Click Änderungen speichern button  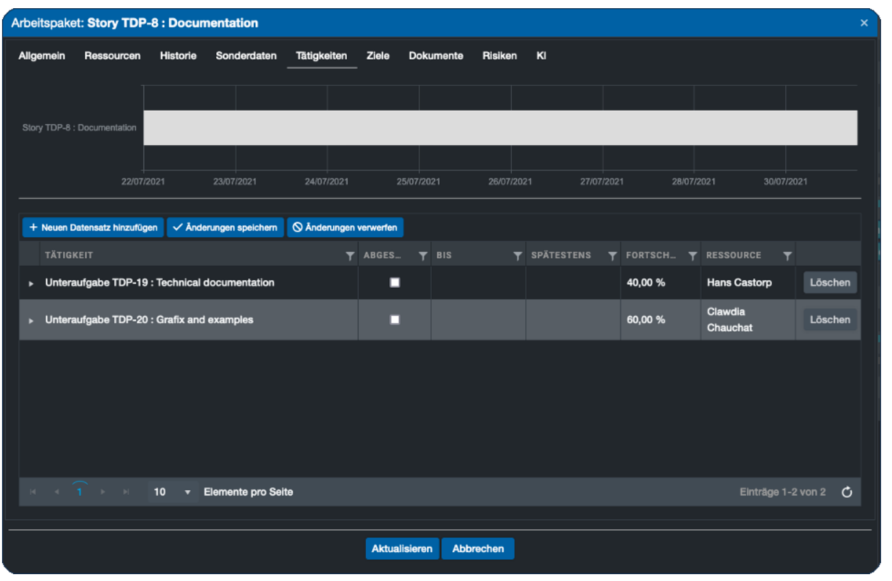[x=225, y=228]
